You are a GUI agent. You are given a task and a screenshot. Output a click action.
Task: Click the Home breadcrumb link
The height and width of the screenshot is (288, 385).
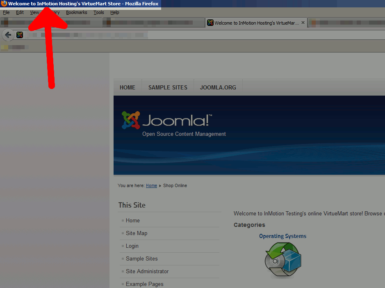click(x=151, y=185)
